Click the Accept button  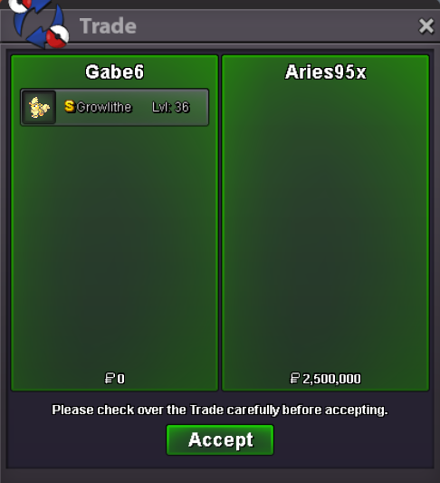pos(220,440)
